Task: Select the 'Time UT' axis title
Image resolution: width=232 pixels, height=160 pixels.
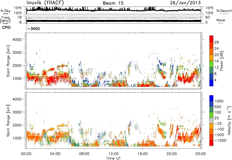Action: [x=113, y=158]
